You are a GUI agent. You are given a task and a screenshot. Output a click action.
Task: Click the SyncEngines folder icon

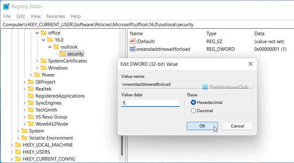(x=31, y=103)
